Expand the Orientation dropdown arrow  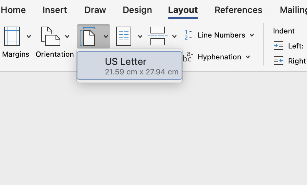(67, 36)
